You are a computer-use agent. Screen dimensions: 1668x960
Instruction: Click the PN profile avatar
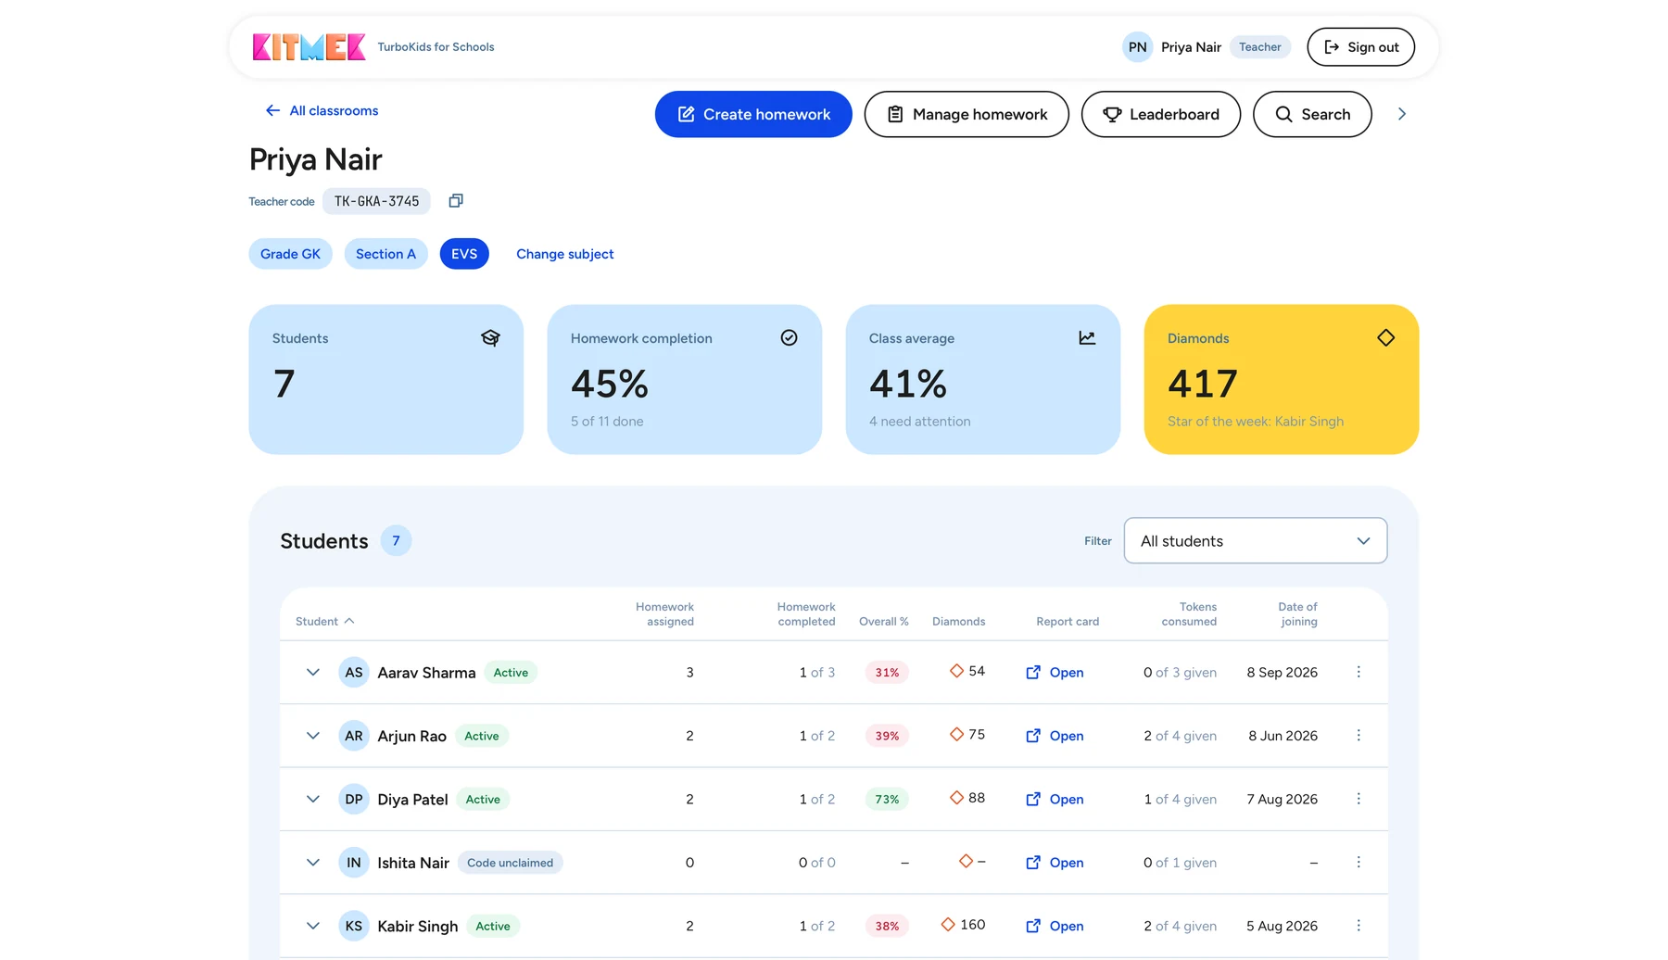coord(1137,47)
